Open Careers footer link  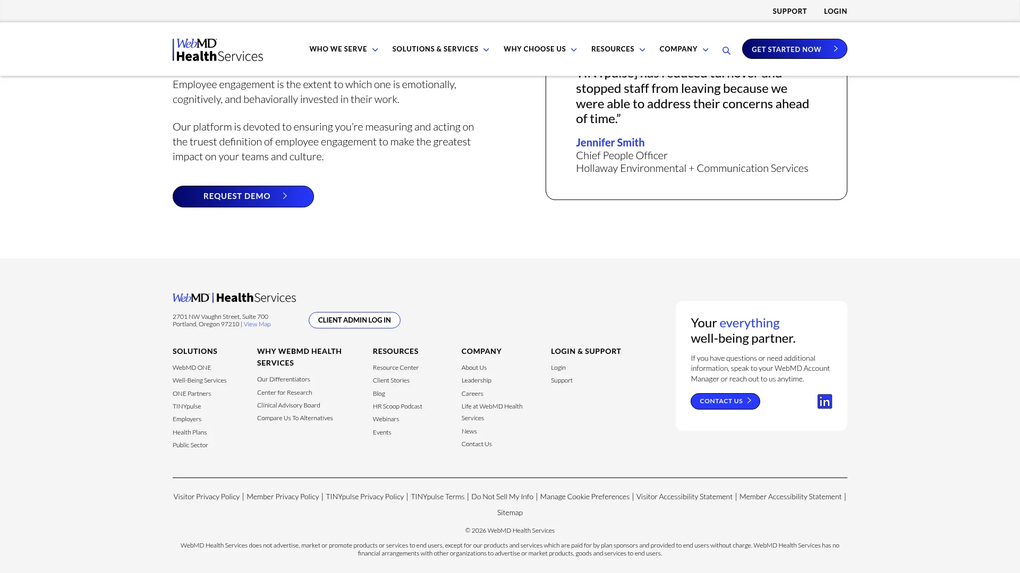point(472,394)
